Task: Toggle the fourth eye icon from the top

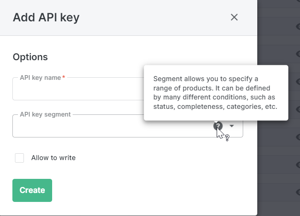Action: coord(298,109)
